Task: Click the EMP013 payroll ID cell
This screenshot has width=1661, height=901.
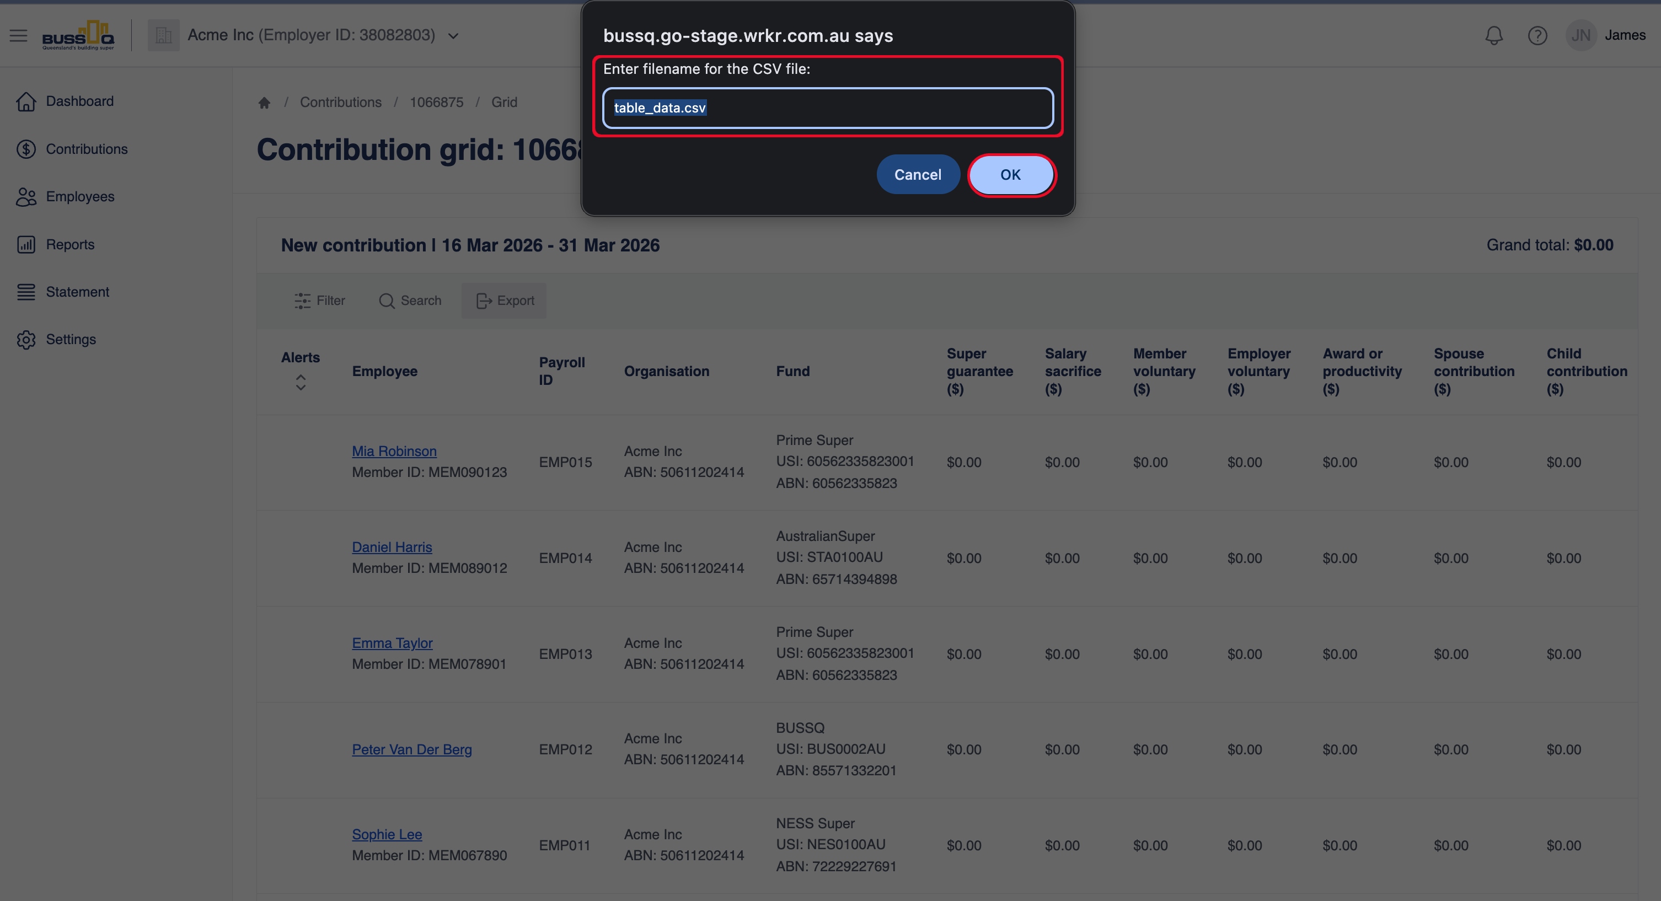Action: coord(565,654)
